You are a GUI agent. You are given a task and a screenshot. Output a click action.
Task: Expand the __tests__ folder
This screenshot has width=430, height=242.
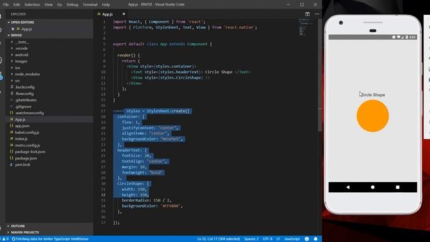click(22, 42)
